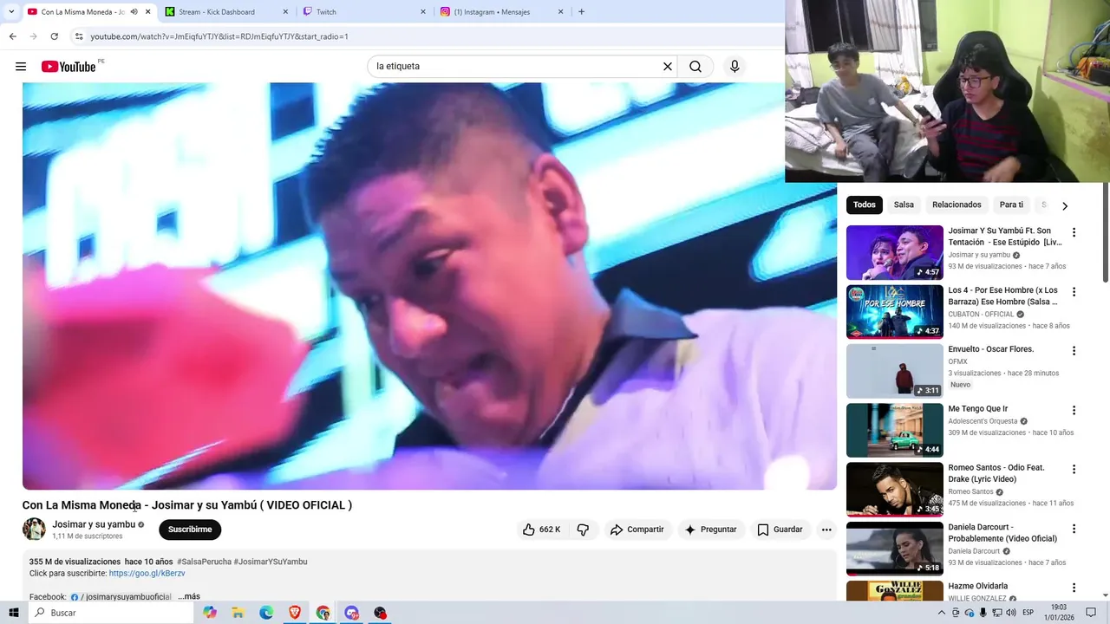The width and height of the screenshot is (1110, 624).
Task: Start voice search with the microphone
Action: [735, 67]
